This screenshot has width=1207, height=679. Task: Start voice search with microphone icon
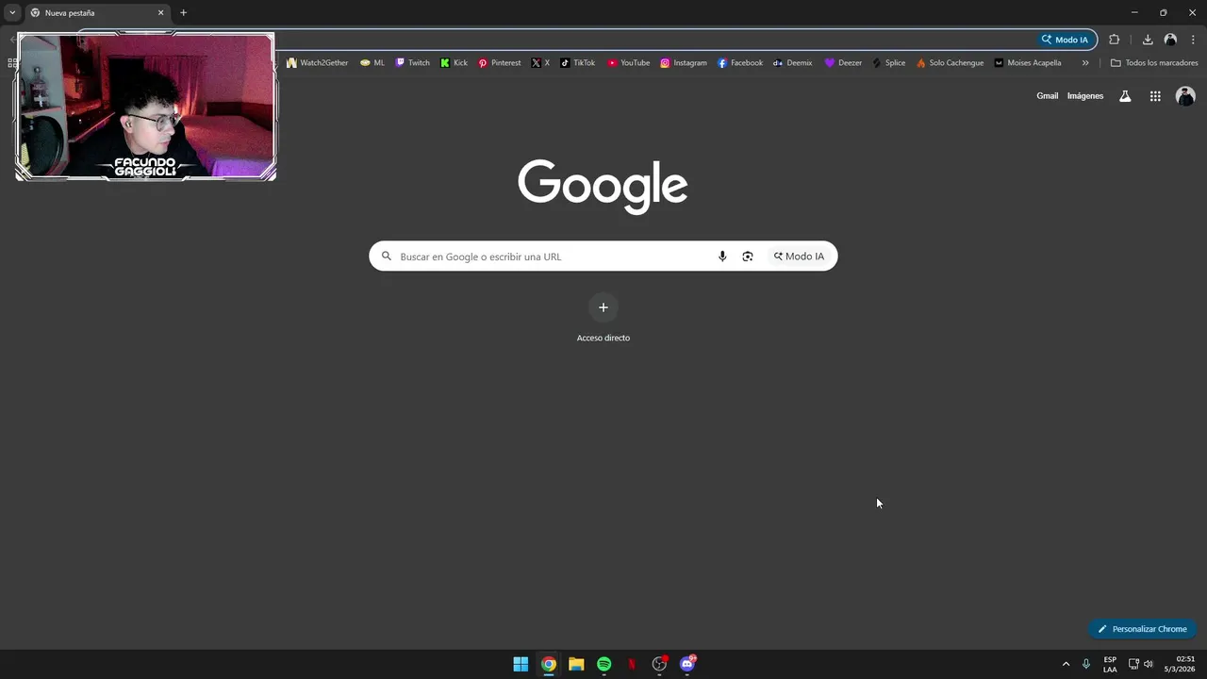(722, 257)
